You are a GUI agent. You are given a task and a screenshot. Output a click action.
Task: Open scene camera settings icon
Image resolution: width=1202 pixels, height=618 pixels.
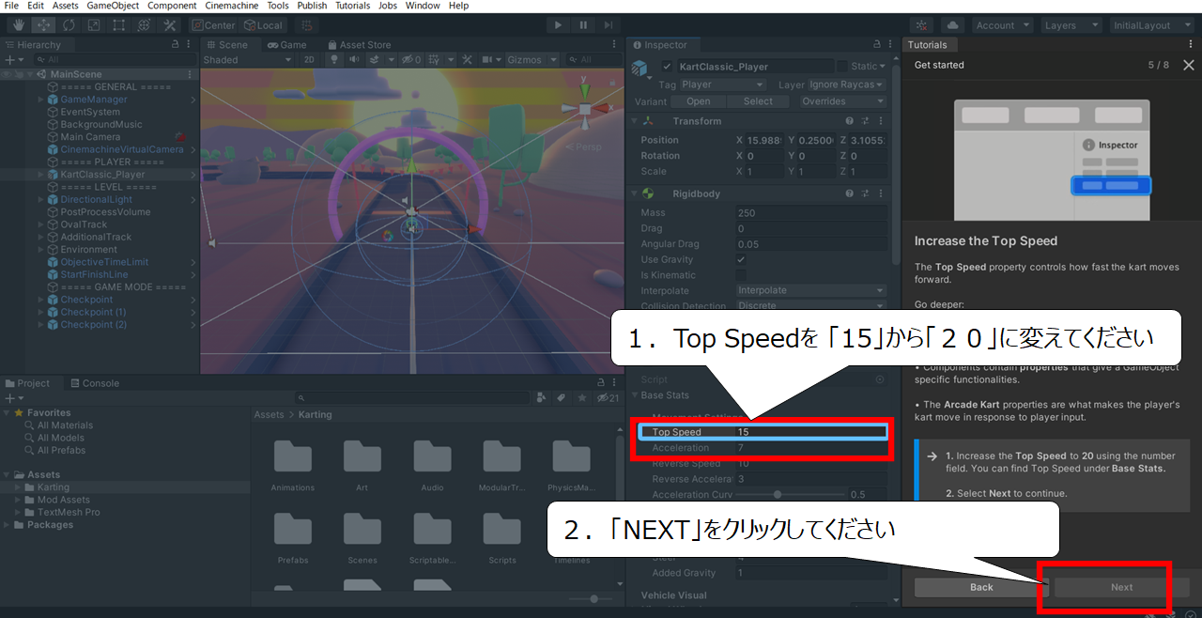pyautogui.click(x=492, y=59)
